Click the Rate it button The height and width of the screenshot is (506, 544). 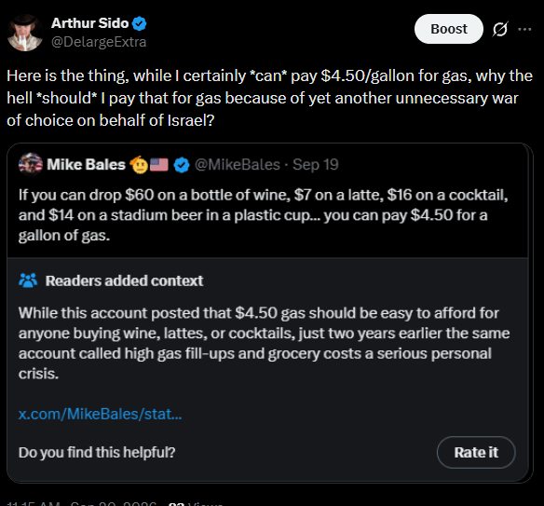coord(476,452)
